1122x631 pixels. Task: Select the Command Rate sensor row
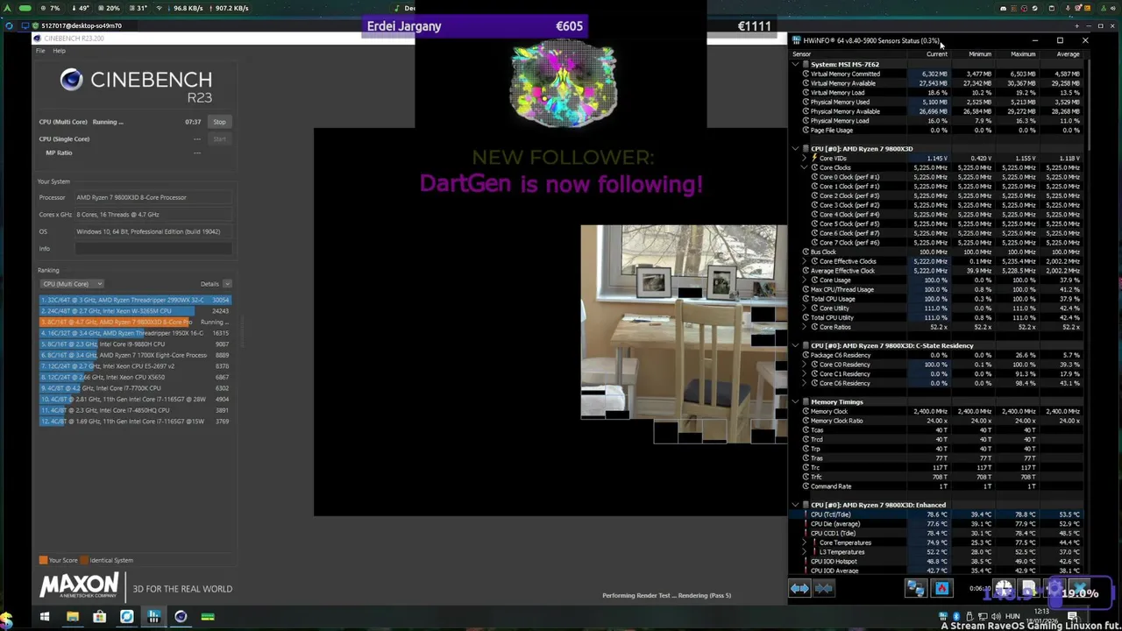click(938, 486)
